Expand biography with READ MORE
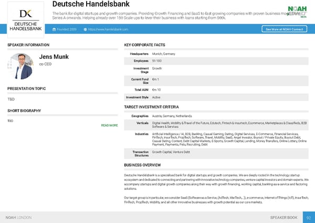This screenshot has width=315, height=223. (109, 125)
